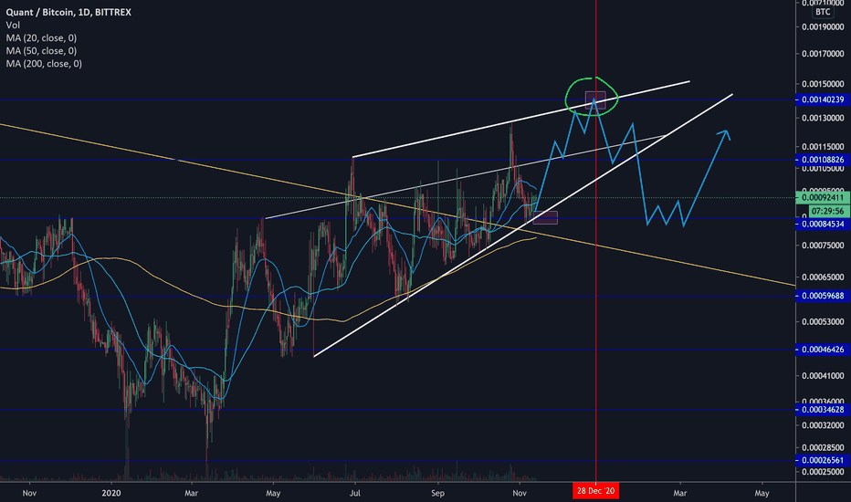The image size is (851, 502).
Task: Click the BTC currency label
Action: point(823,12)
